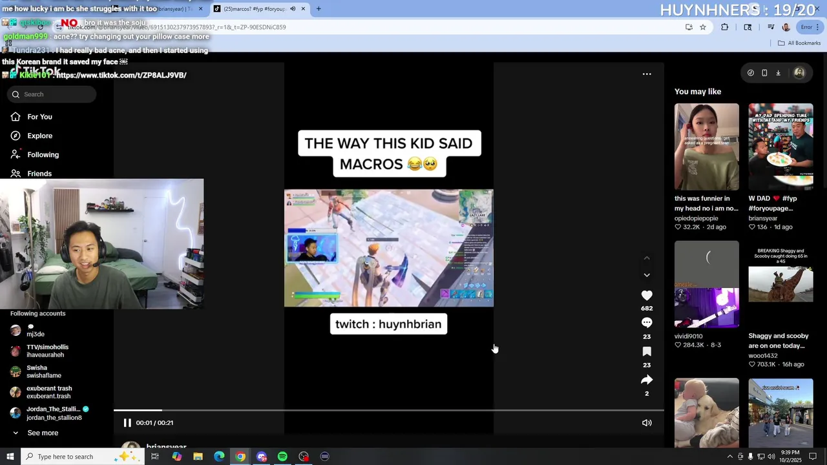Bookmark the video with the favorites icon
Screen dimensions: 827x465
[647, 351]
